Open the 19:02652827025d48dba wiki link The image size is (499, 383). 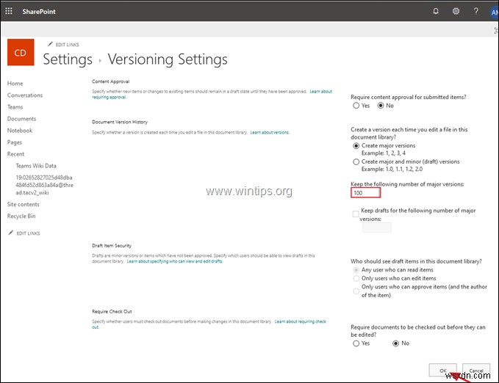[x=44, y=185]
